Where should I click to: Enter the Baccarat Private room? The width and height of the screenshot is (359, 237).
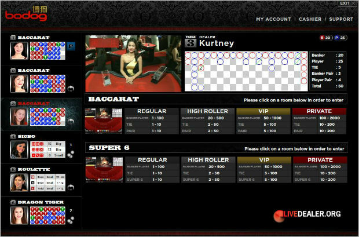(319, 121)
